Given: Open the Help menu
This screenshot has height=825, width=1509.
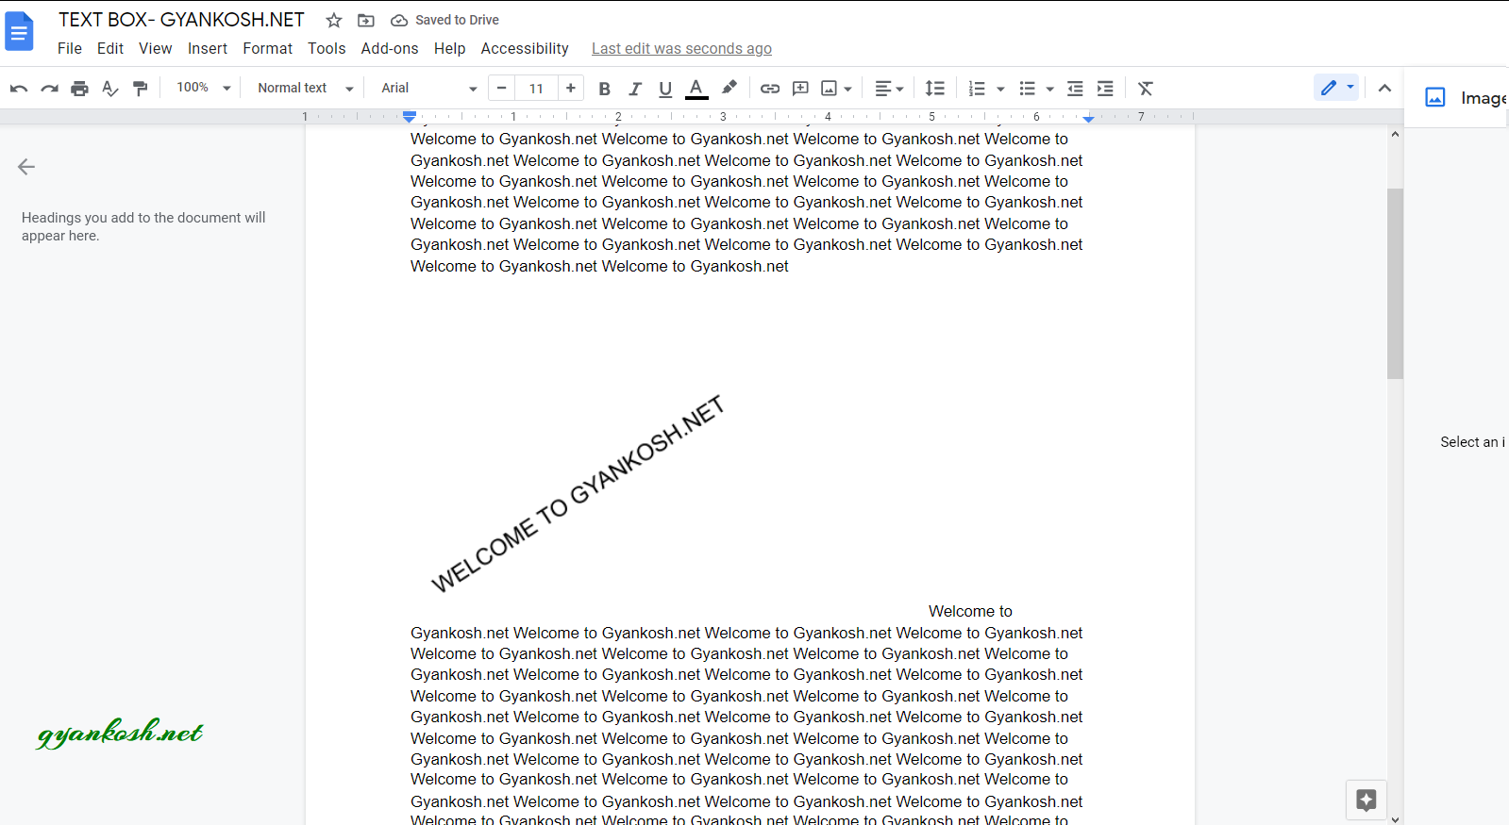Looking at the screenshot, I should pyautogui.click(x=450, y=48).
